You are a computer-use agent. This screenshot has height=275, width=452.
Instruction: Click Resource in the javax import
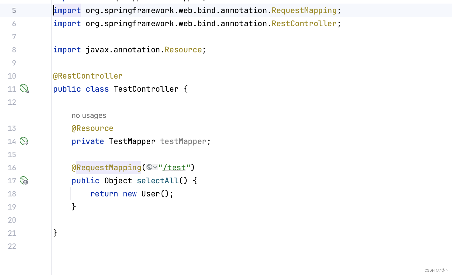point(183,50)
